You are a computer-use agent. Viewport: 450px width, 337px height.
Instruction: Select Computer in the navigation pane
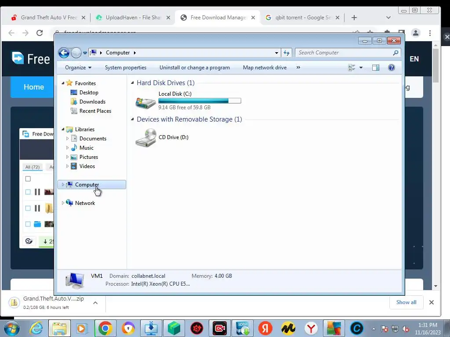click(x=92, y=185)
